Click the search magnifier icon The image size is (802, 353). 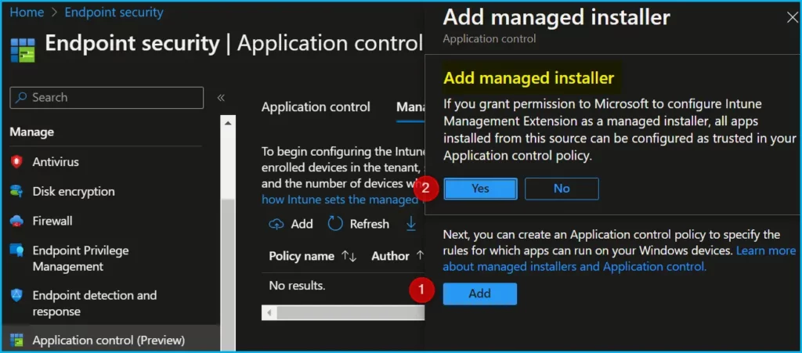pos(21,98)
